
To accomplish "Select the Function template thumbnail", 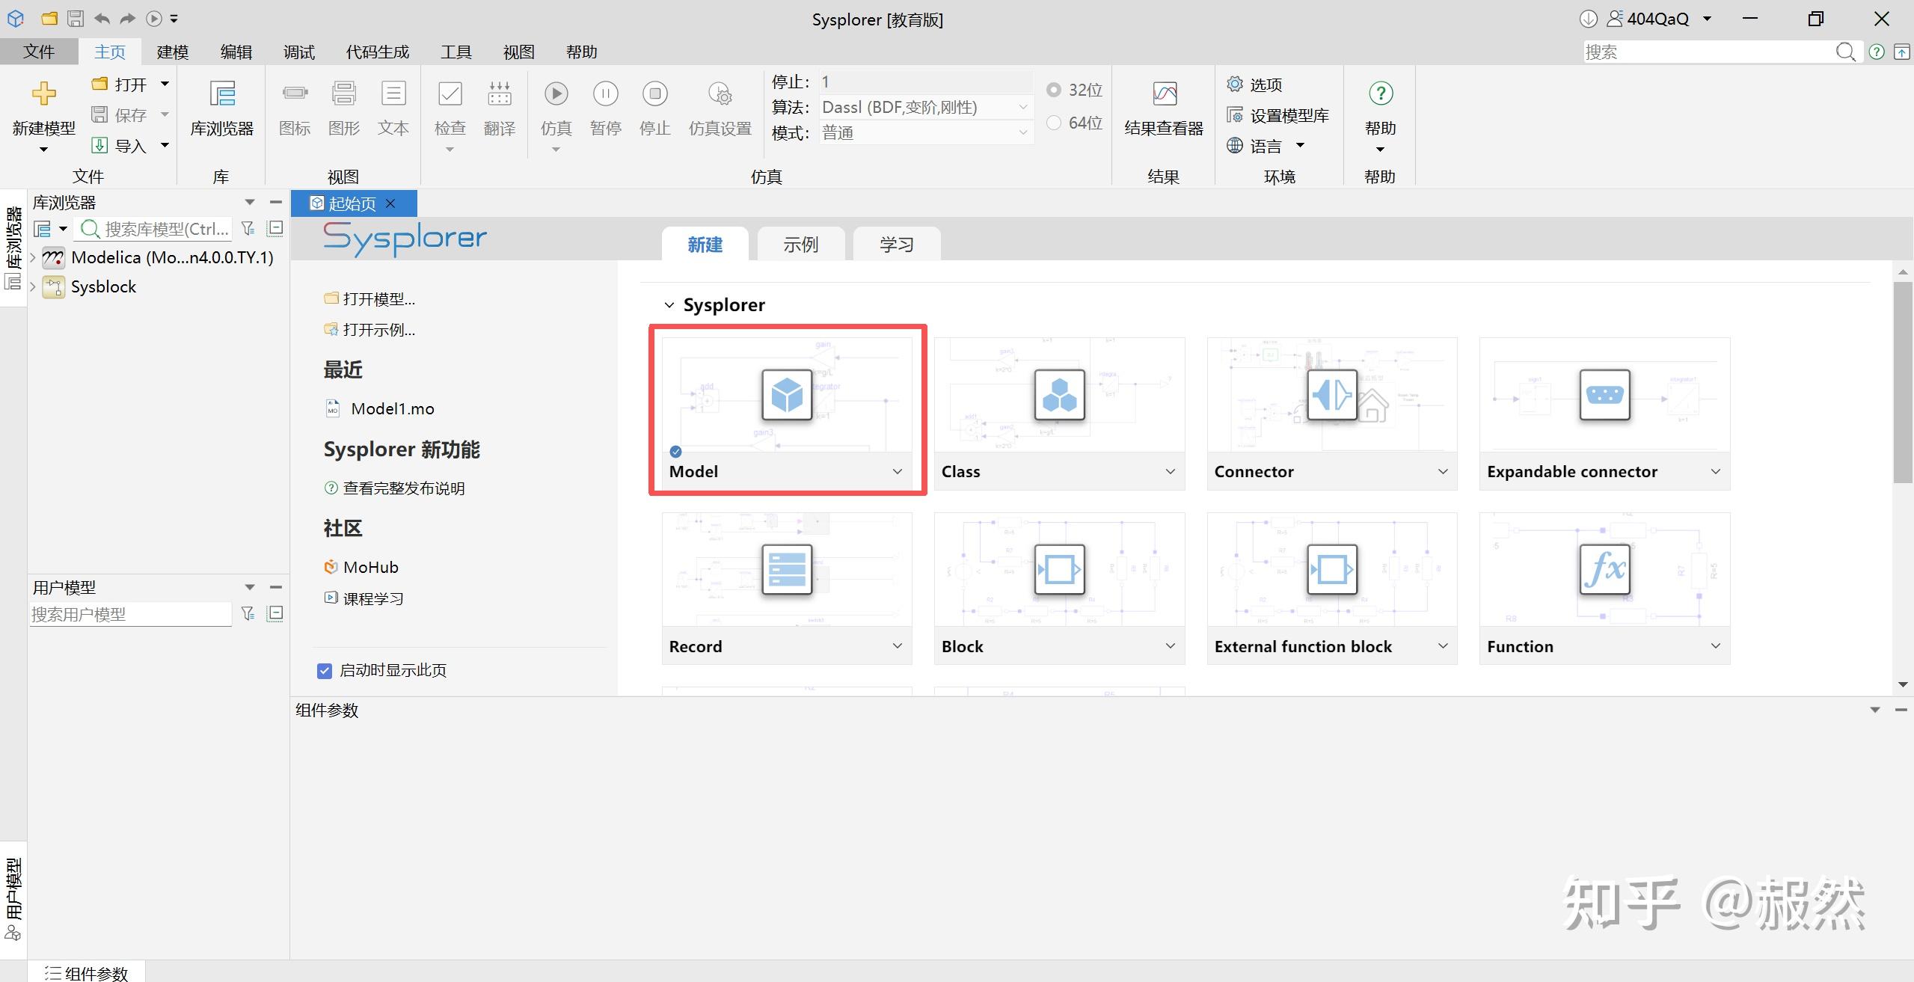I will (1604, 570).
